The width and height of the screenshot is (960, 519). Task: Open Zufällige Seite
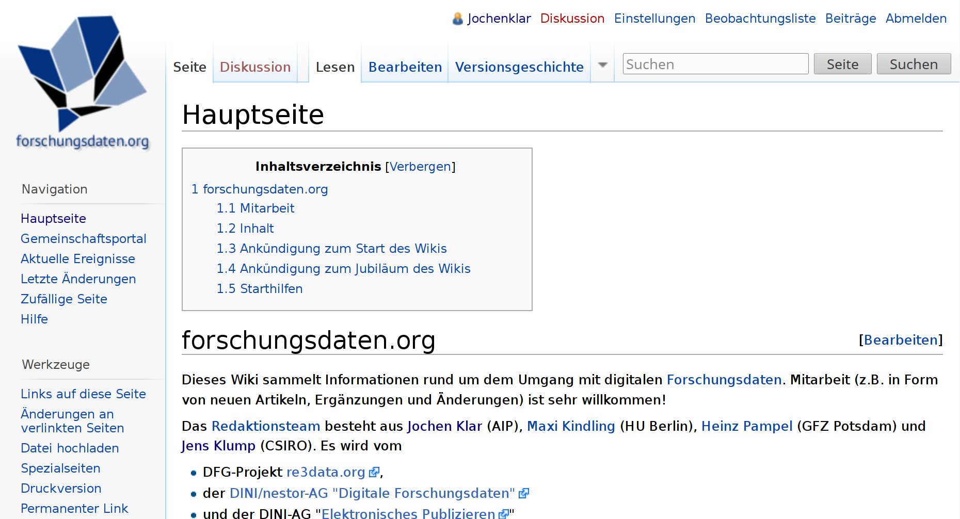coord(64,299)
